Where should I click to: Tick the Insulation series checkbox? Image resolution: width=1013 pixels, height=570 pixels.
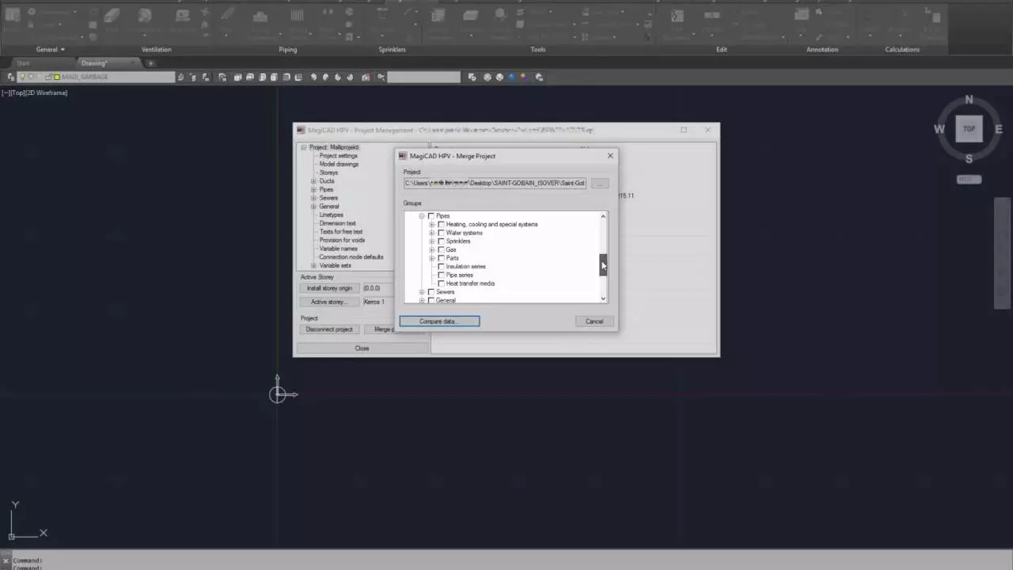tap(441, 267)
